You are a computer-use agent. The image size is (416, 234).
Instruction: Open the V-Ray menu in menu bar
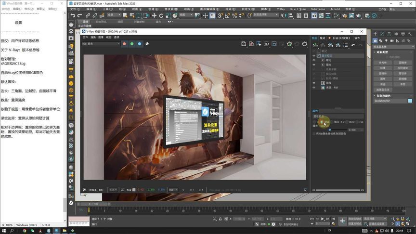click(281, 9)
